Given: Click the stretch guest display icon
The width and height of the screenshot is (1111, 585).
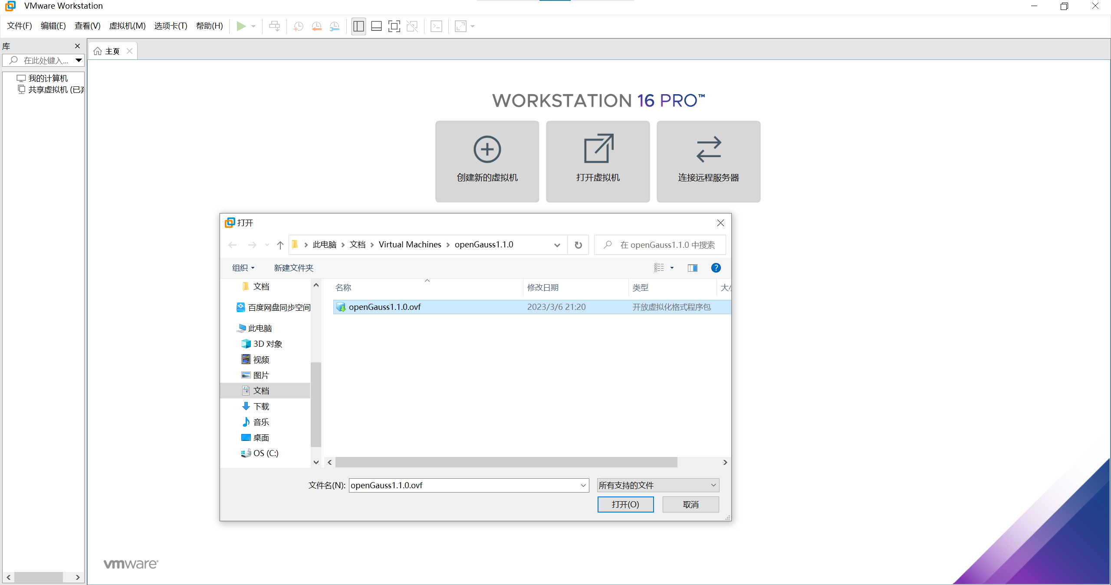Looking at the screenshot, I should (460, 26).
